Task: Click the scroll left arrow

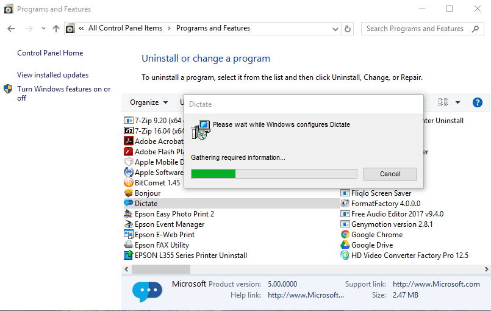Action: pos(126,269)
